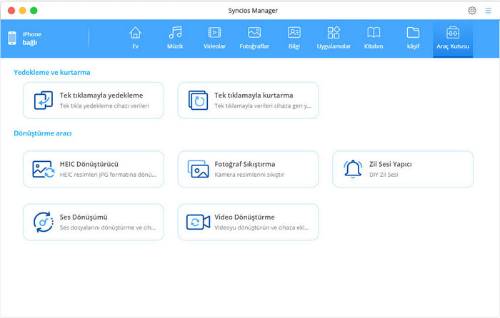The width and height of the screenshot is (500, 318).
Task: Switch to the Müzik tab label
Action: coord(175,46)
